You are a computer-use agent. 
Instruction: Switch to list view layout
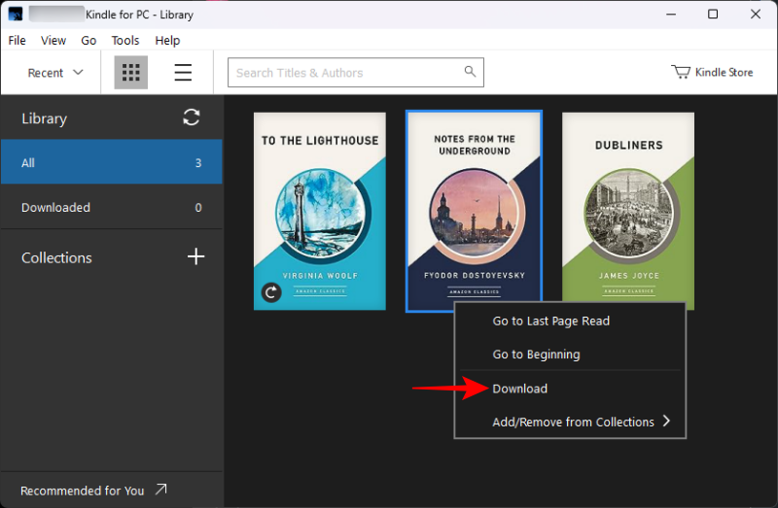pos(183,73)
